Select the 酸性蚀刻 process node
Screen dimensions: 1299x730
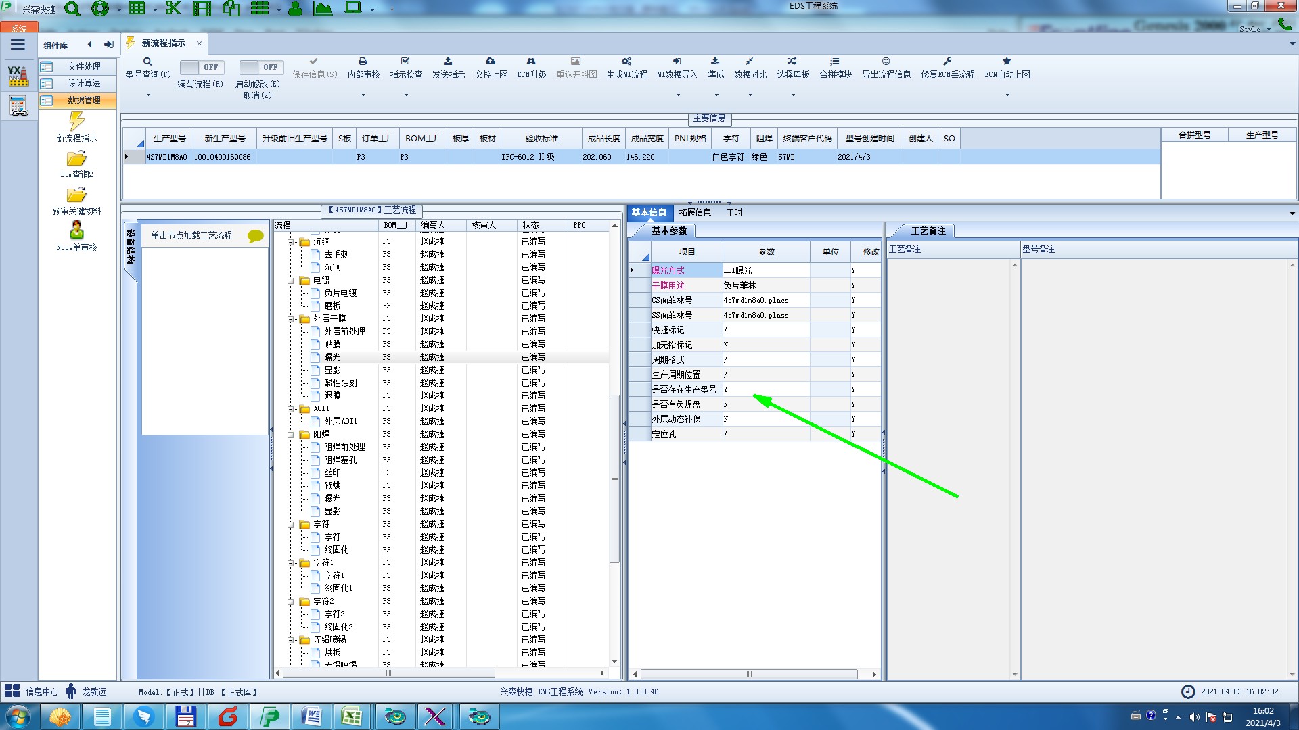point(340,383)
